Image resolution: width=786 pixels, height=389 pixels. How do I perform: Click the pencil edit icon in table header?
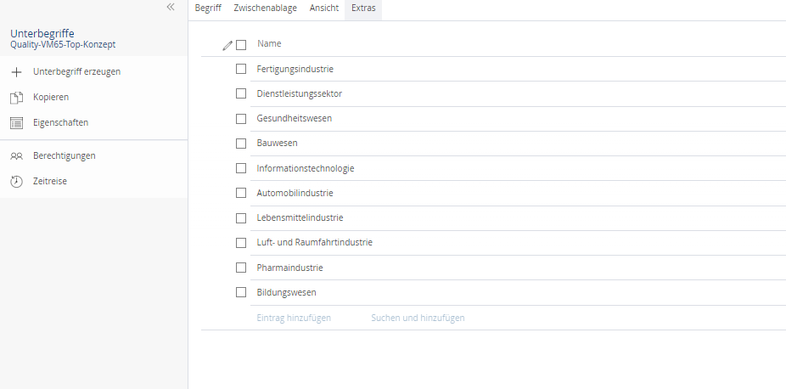click(227, 45)
